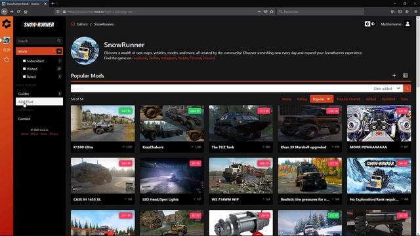The image size is (420, 236).
Task: Open a new browser tab with the plus button
Action: (x=52, y=4)
